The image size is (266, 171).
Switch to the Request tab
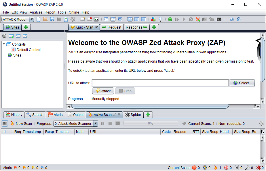pyautogui.click(x=112, y=27)
